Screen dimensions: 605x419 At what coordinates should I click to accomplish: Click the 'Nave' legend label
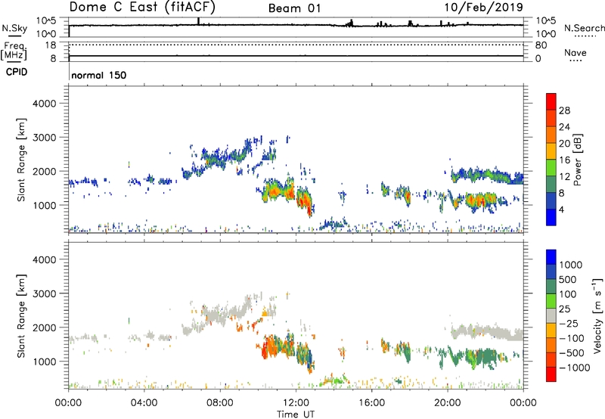click(x=576, y=52)
